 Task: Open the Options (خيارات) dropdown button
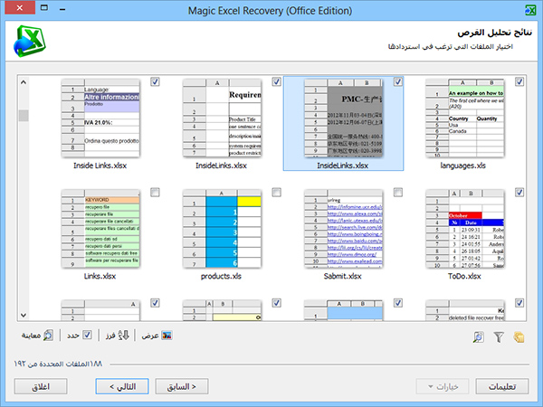(443, 386)
